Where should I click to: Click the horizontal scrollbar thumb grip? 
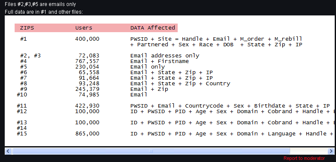pyautogui.click(x=151, y=151)
